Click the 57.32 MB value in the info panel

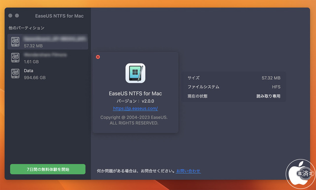point(271,78)
